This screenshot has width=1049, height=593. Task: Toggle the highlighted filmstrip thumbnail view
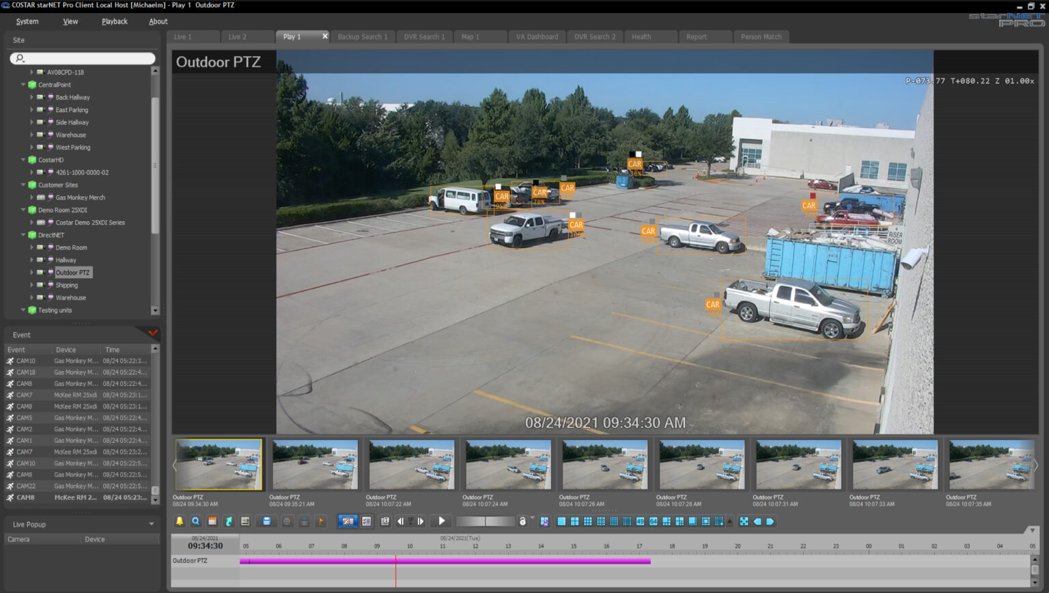(348, 521)
